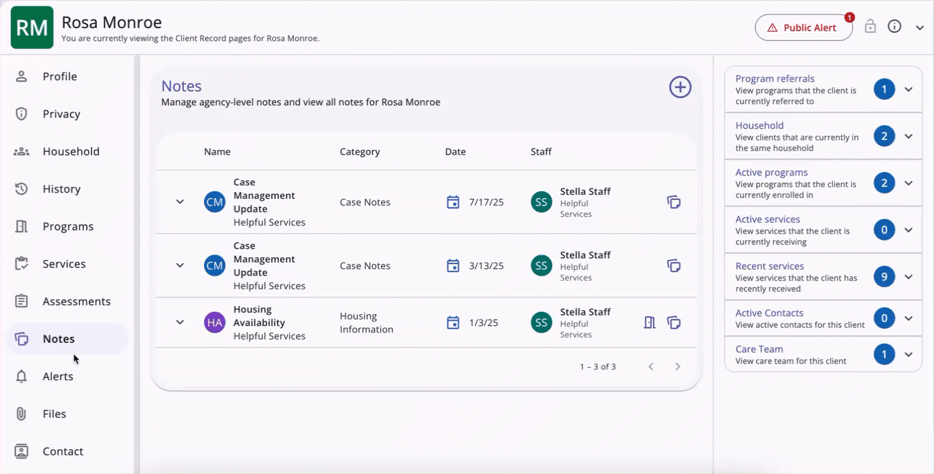Screen dimensions: 934x474
Task: Click the Notes icon in sidebar
Action: [21, 339]
